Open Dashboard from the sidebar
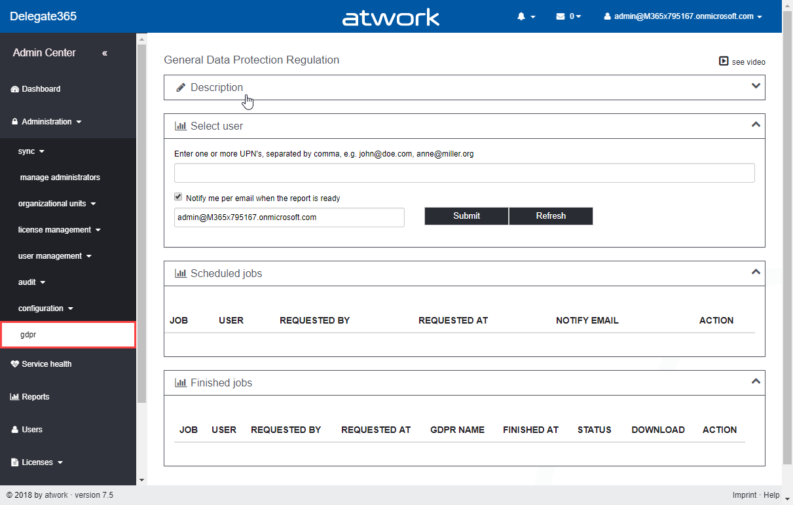The height and width of the screenshot is (505, 793). point(41,89)
